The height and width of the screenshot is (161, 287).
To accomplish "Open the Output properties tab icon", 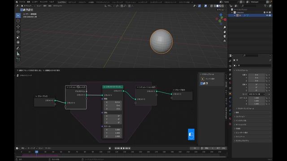I will 230,70.
